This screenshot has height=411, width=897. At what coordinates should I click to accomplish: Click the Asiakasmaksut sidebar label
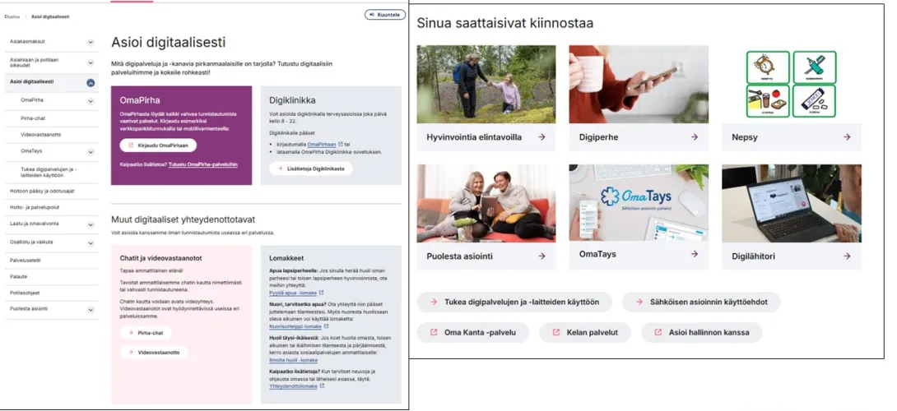[x=27, y=42]
